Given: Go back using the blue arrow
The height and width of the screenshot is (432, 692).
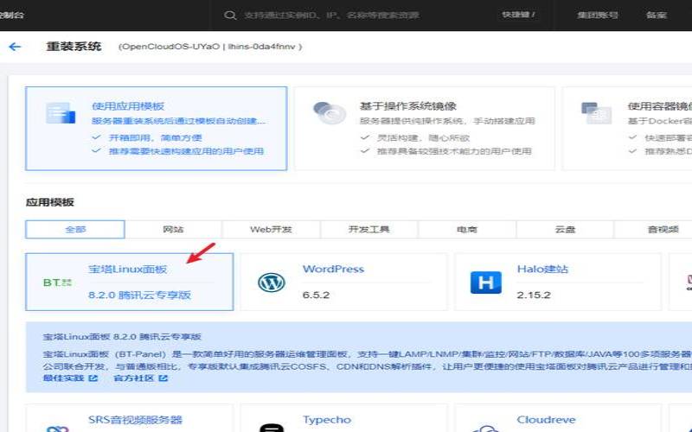Looking at the screenshot, I should click(15, 47).
